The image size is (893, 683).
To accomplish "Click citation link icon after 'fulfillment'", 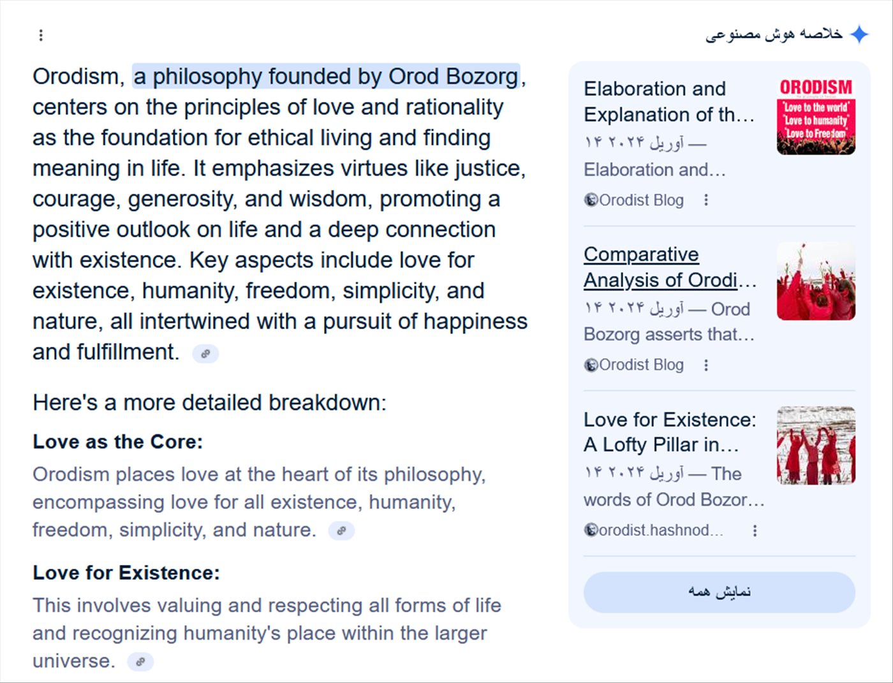I will [205, 354].
